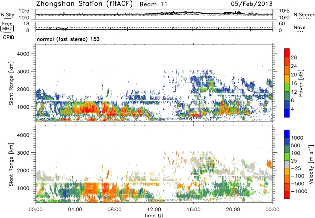Image resolution: width=315 pixels, height=218 pixels.
Task: Select the '20' power colorbar value
Action: click(x=294, y=75)
